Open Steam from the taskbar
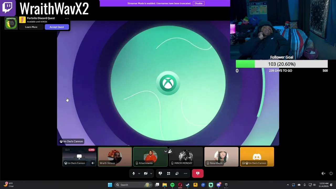This screenshot has width=336, height=189. (188, 185)
